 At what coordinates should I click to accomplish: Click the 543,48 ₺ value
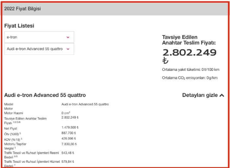click(68, 153)
